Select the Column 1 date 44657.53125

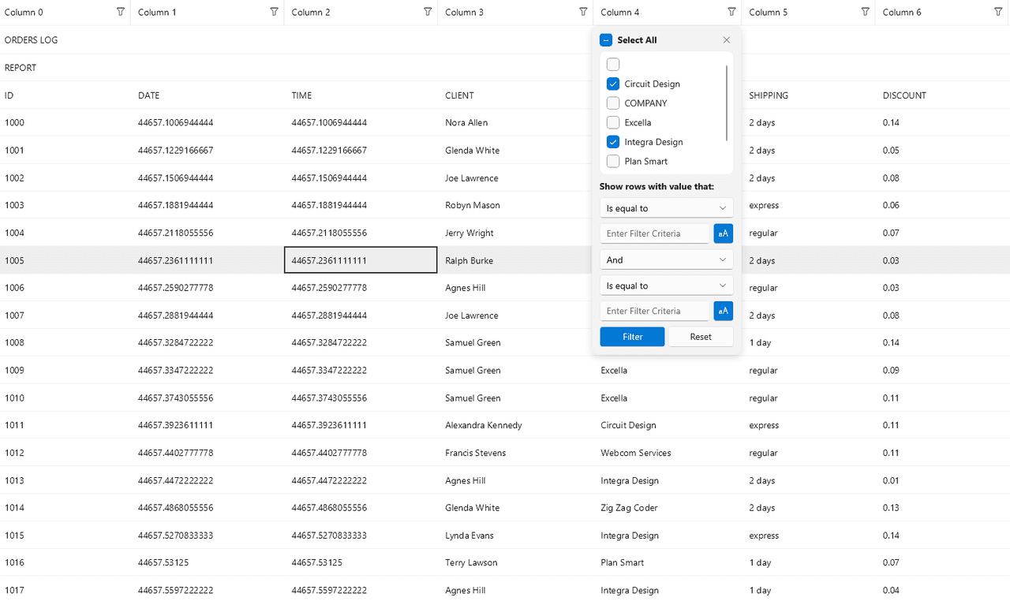click(208, 563)
